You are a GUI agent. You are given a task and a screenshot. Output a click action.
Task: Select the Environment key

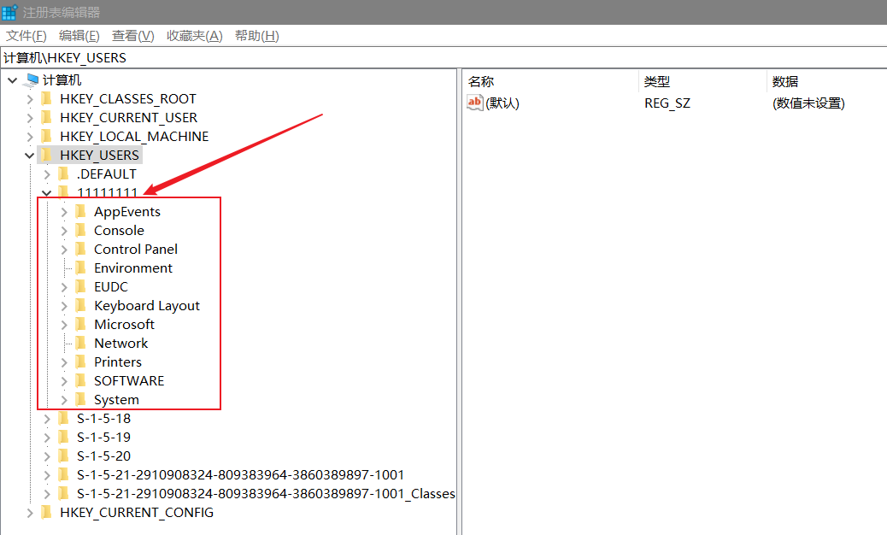[x=132, y=268]
